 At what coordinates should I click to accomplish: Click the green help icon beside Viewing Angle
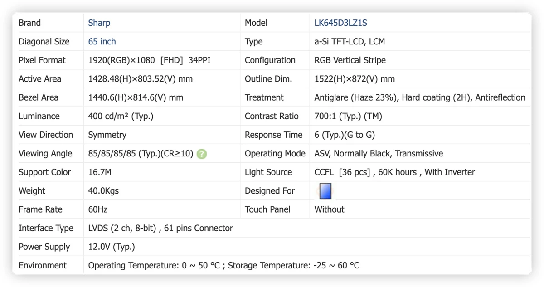(202, 154)
